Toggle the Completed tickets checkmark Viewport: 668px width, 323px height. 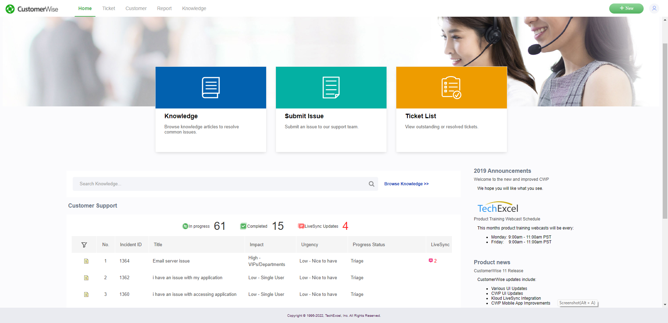243,226
